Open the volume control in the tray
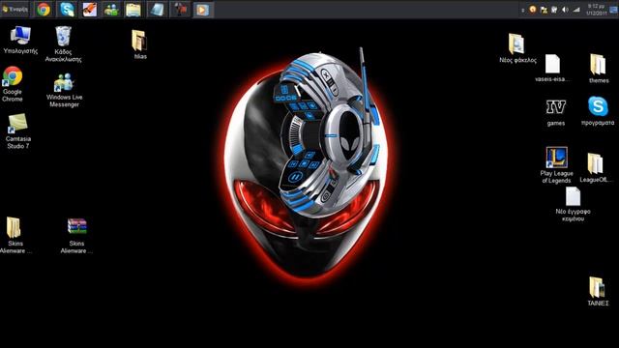 click(x=565, y=10)
